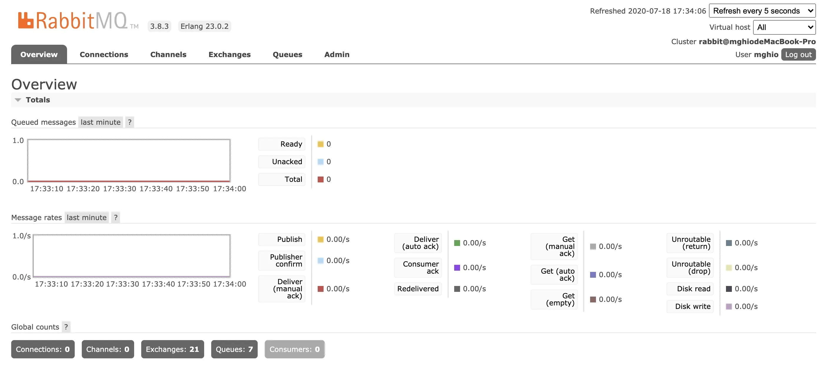Image resolution: width=826 pixels, height=366 pixels.
Task: Click the Queued messages chart area
Action: click(x=129, y=160)
